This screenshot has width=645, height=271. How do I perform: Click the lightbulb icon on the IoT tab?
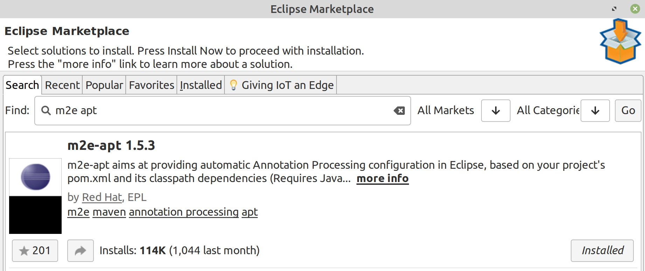pos(234,85)
